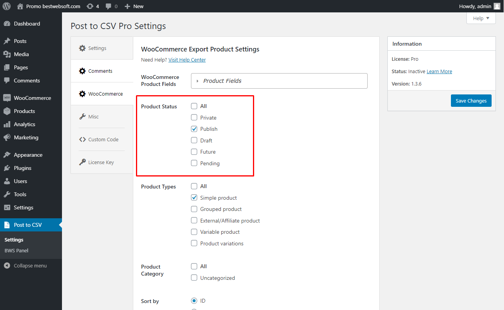The width and height of the screenshot is (504, 310).
Task: Click the updates icon showing 4
Action: [x=90, y=6]
